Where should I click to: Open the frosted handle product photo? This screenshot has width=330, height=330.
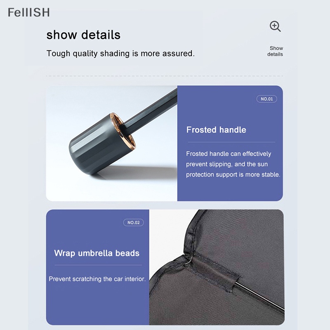pyautogui.click(x=111, y=143)
